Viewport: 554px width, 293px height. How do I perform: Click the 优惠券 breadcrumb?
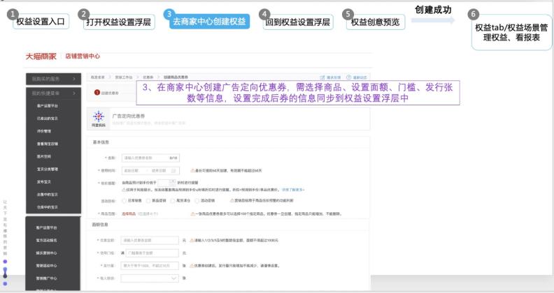(148, 77)
